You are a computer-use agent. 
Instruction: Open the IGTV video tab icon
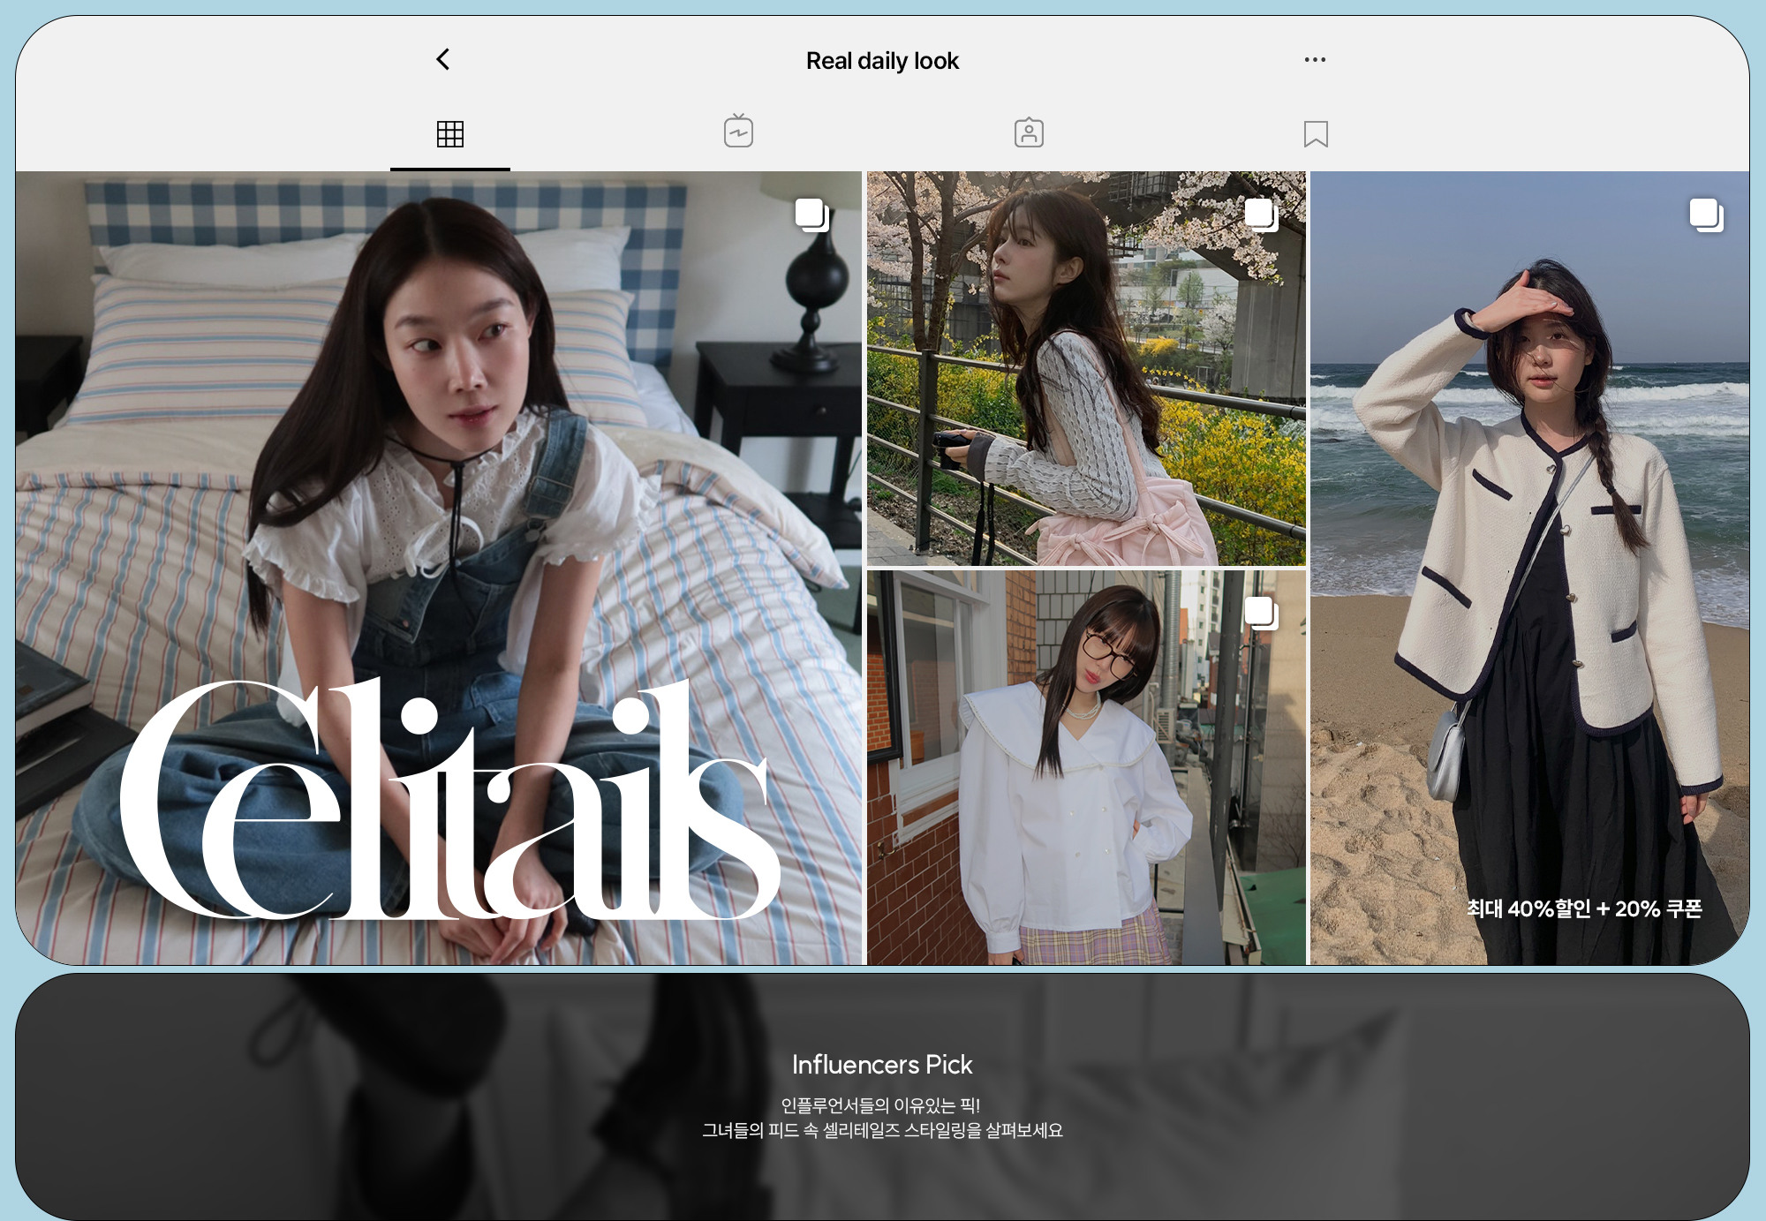click(738, 132)
